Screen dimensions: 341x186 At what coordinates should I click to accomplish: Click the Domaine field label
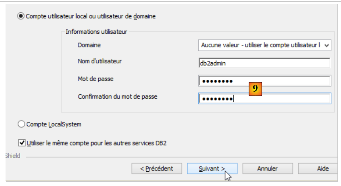[x=89, y=46]
